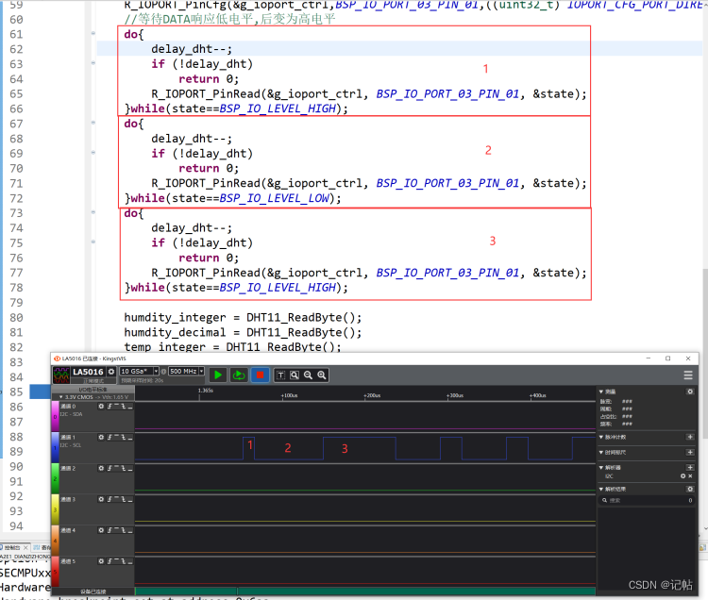708x600 pixels.
Task: Set high-level trigger on channel 0
Action: (x=116, y=407)
